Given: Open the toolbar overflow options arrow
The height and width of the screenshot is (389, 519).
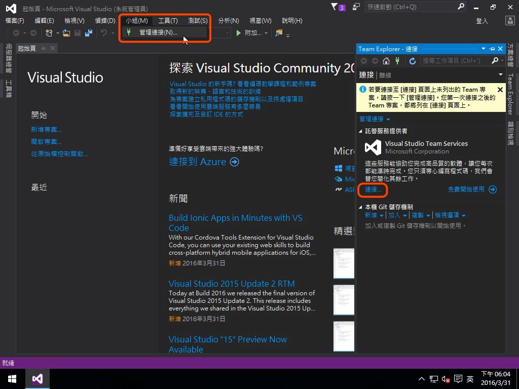Looking at the screenshot, I should (x=288, y=35).
